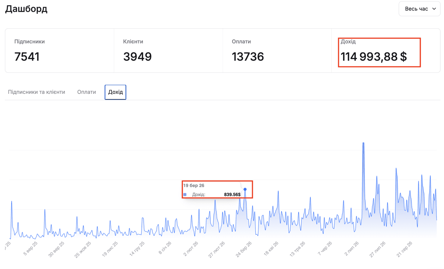Click the "27 лип 26" axis label
The height and width of the screenshot is (269, 444).
point(377,249)
